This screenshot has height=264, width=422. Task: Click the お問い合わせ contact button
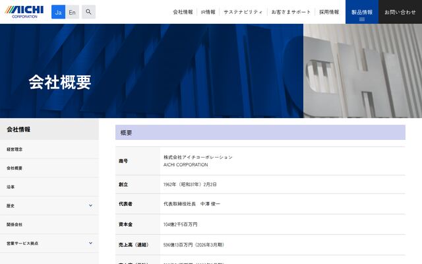pos(400,12)
